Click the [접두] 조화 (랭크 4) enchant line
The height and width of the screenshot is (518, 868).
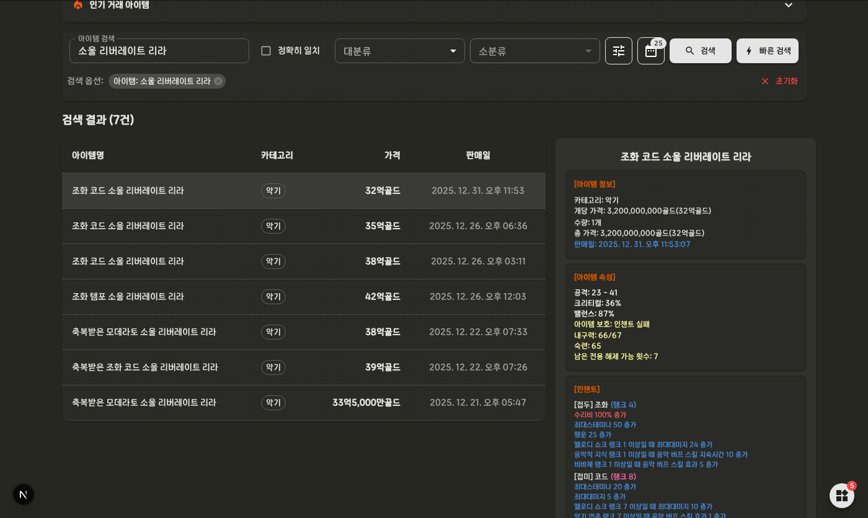pyautogui.click(x=605, y=405)
